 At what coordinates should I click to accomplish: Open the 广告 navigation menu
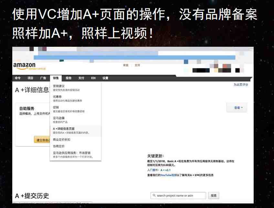[43, 78]
